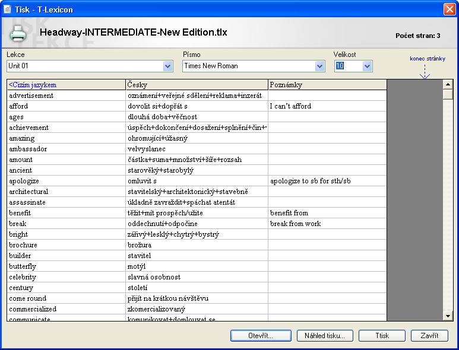Open the Lekce dropdown arrow

(x=167, y=66)
